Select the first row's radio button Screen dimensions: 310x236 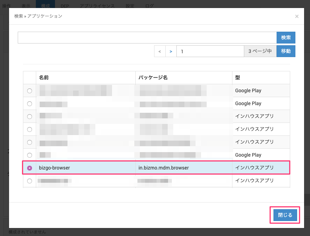[x=30, y=91]
